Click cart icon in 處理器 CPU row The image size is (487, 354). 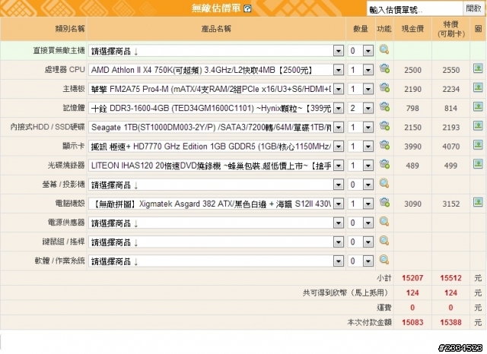pyautogui.click(x=384, y=68)
